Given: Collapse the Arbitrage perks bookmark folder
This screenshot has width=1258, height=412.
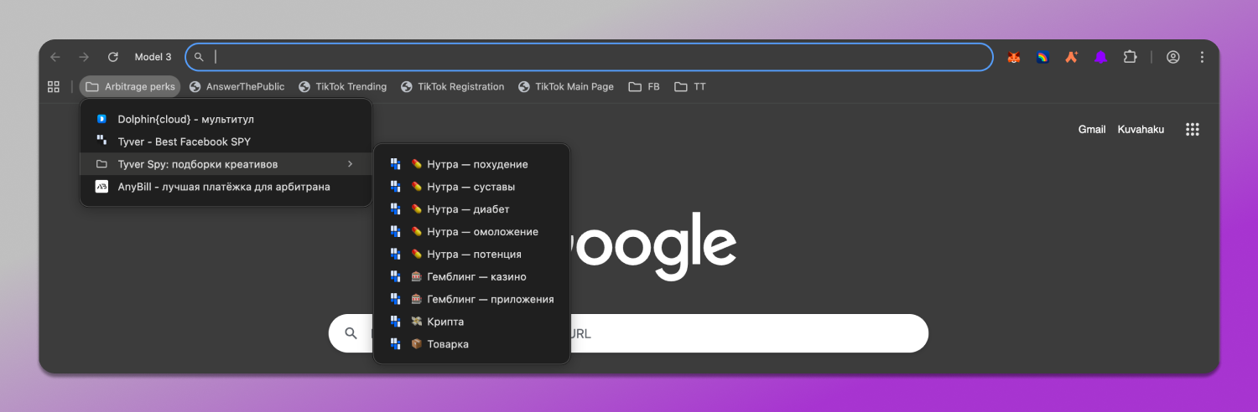Looking at the screenshot, I should click(x=130, y=86).
